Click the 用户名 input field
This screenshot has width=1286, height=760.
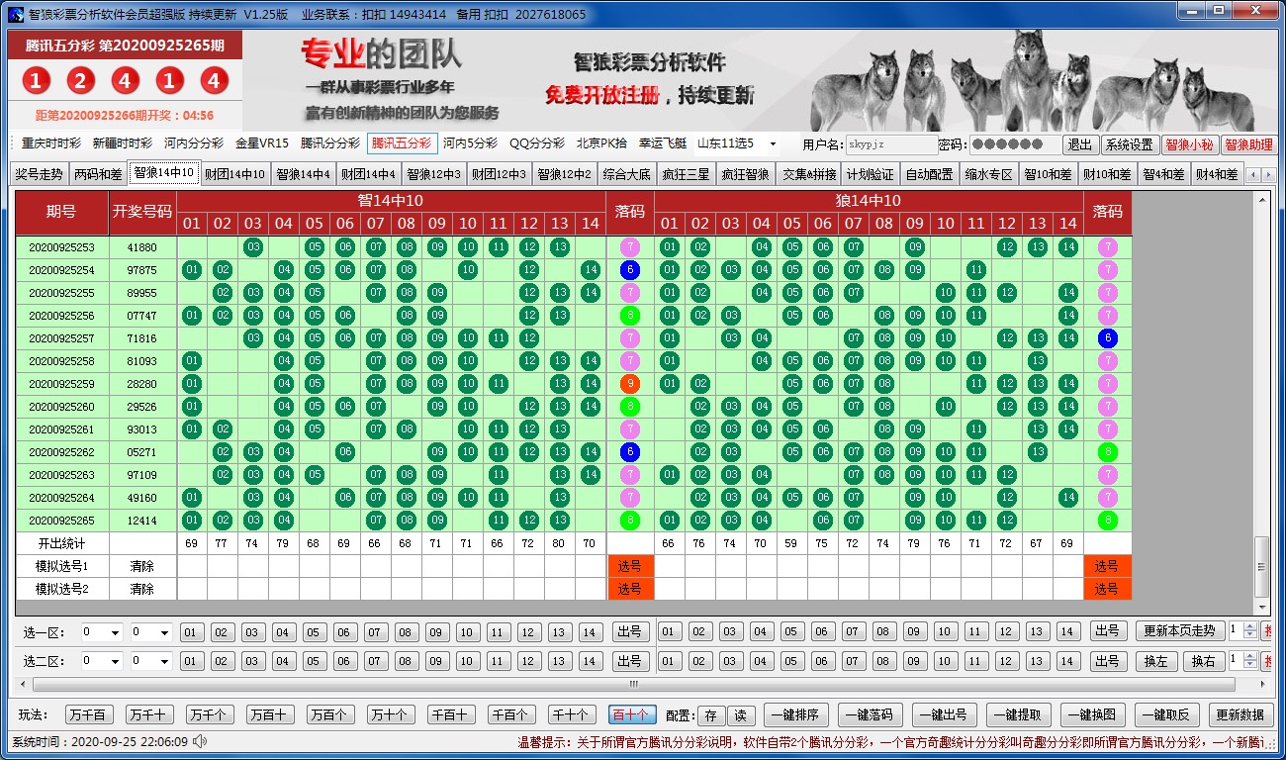(x=891, y=144)
